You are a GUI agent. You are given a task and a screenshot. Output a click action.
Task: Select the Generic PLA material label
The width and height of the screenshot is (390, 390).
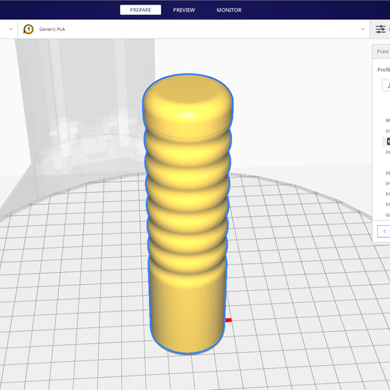click(52, 29)
